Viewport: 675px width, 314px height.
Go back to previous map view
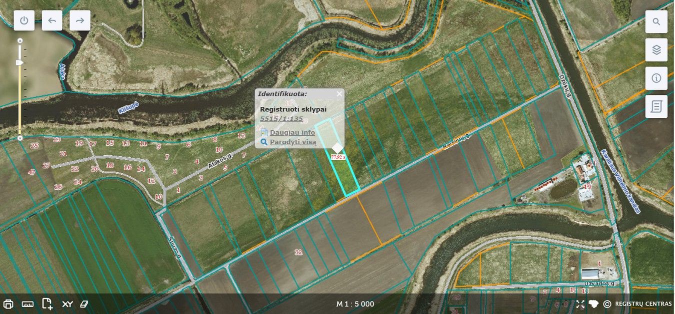(52, 20)
